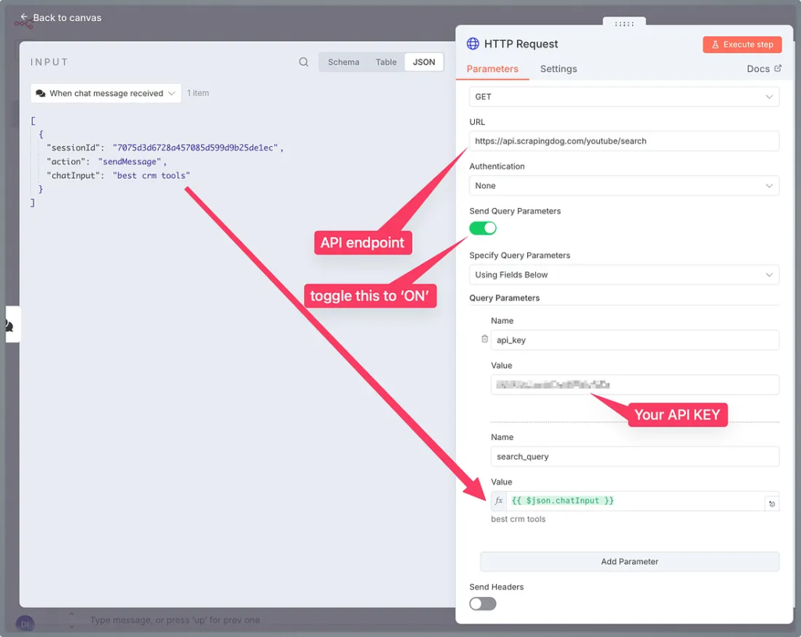
Task: Open the GET method dropdown
Action: (623, 97)
